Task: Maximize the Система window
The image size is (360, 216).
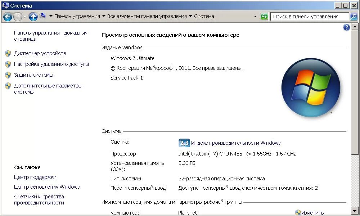Action: pyautogui.click(x=346, y=5)
